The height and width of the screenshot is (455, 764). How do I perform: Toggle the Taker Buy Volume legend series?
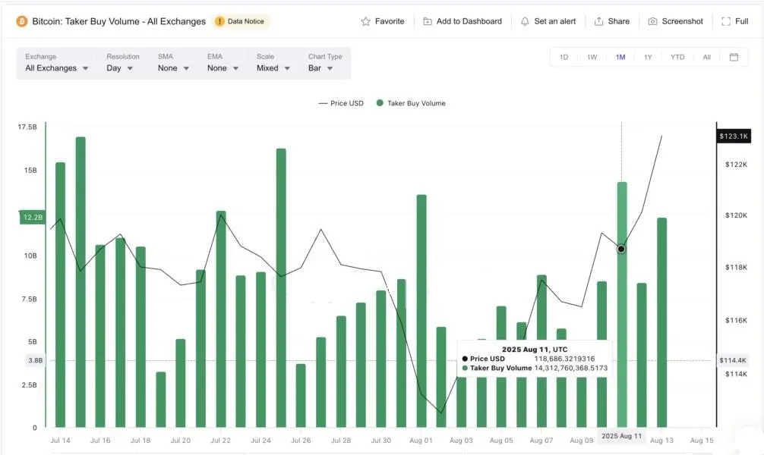coord(411,103)
